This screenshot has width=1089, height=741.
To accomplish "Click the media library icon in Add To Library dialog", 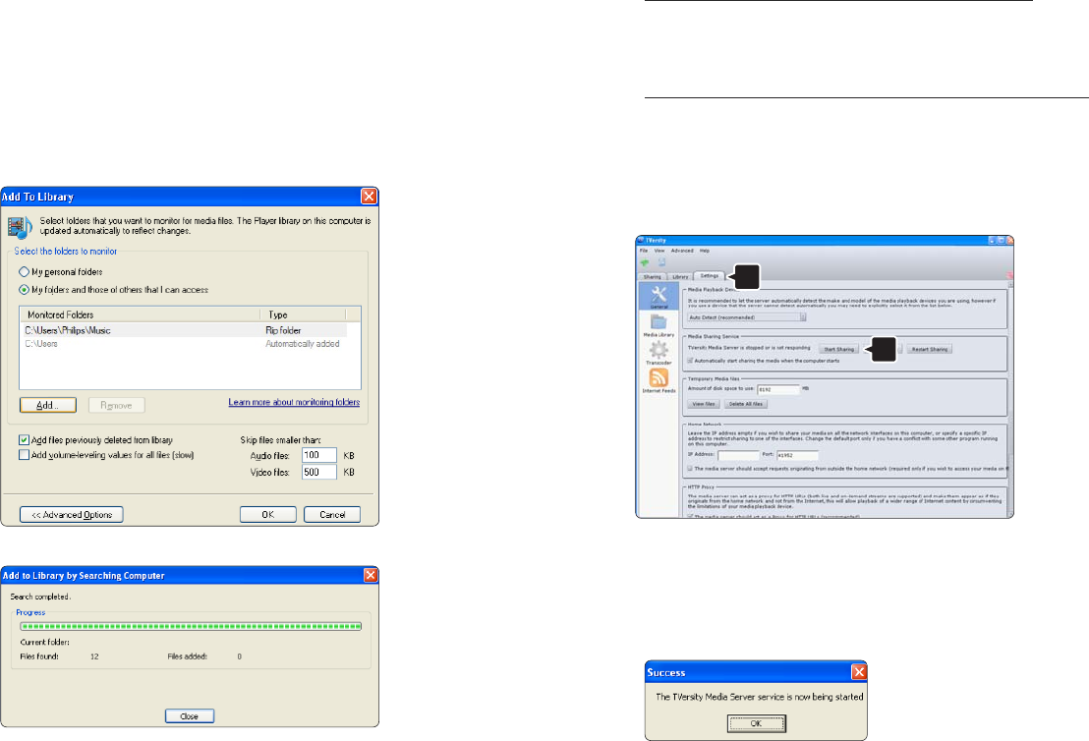I will point(20,226).
